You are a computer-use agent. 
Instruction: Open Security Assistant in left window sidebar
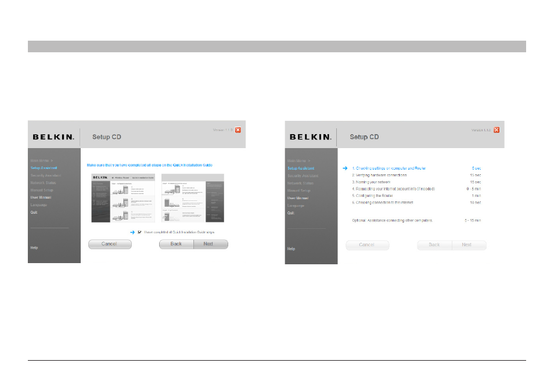coord(45,175)
